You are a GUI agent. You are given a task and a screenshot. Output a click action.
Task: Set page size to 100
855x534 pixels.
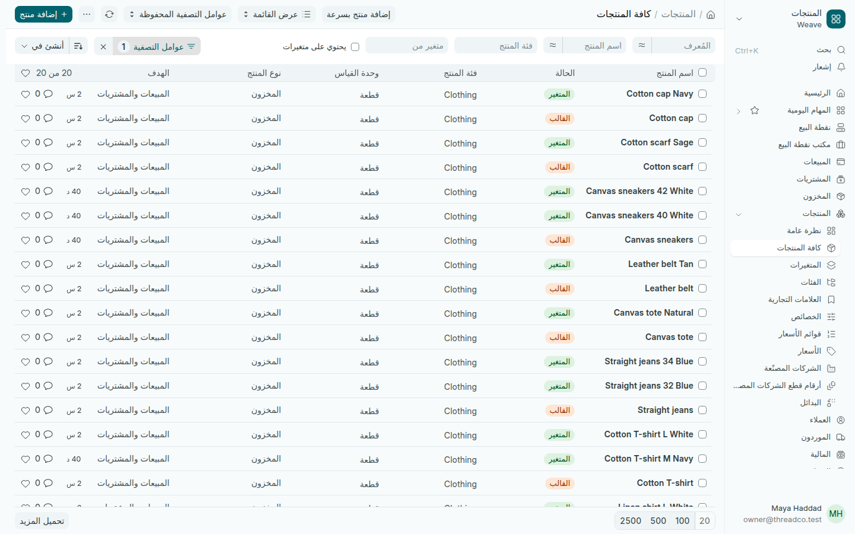point(682,521)
